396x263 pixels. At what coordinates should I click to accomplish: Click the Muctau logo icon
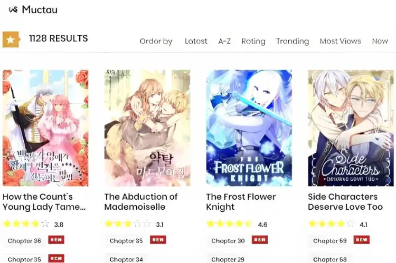(13, 10)
